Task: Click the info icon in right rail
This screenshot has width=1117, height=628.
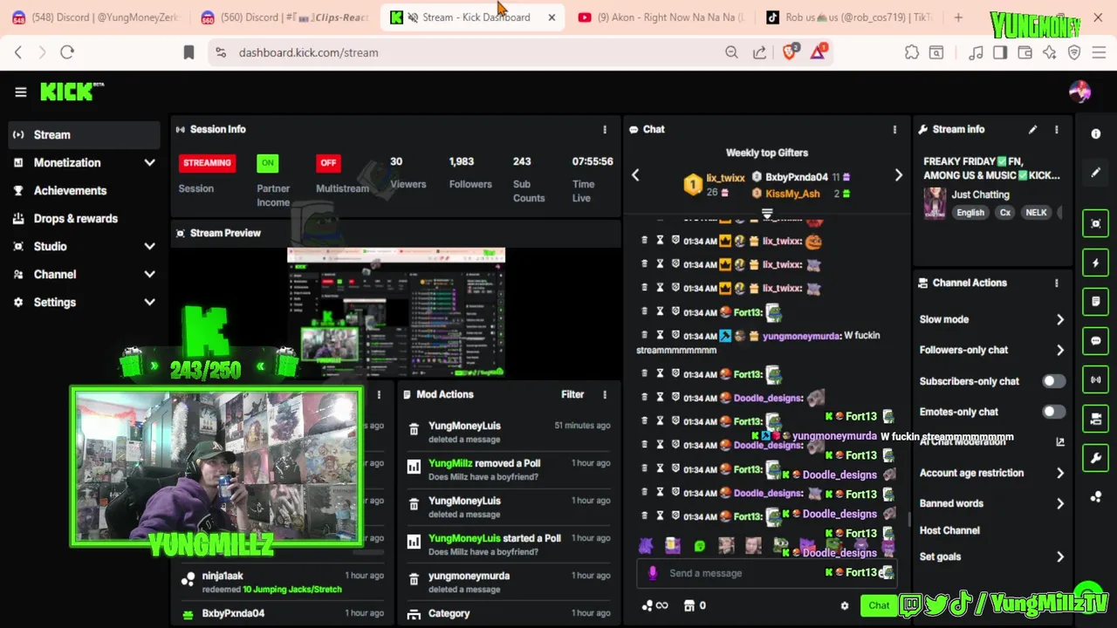Action: click(x=1096, y=133)
